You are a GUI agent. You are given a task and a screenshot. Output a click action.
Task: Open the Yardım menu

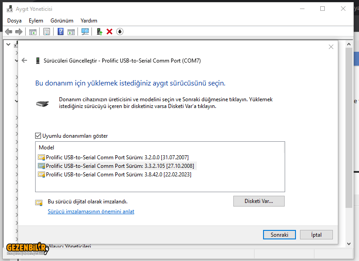(x=89, y=21)
